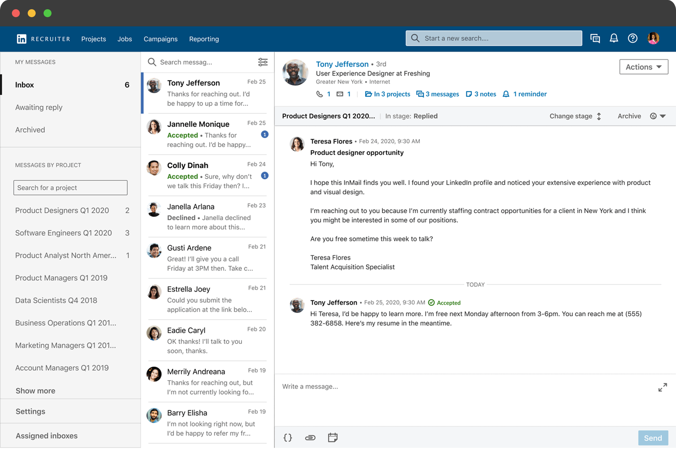The image size is (676, 449).
Task: Open the 3 notes link
Action: click(x=481, y=94)
